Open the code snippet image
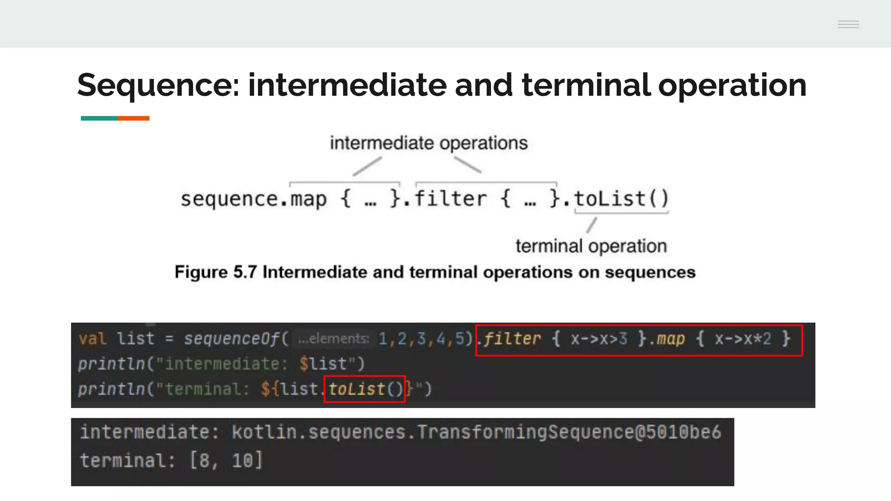This screenshot has width=891, height=501. coord(443,365)
